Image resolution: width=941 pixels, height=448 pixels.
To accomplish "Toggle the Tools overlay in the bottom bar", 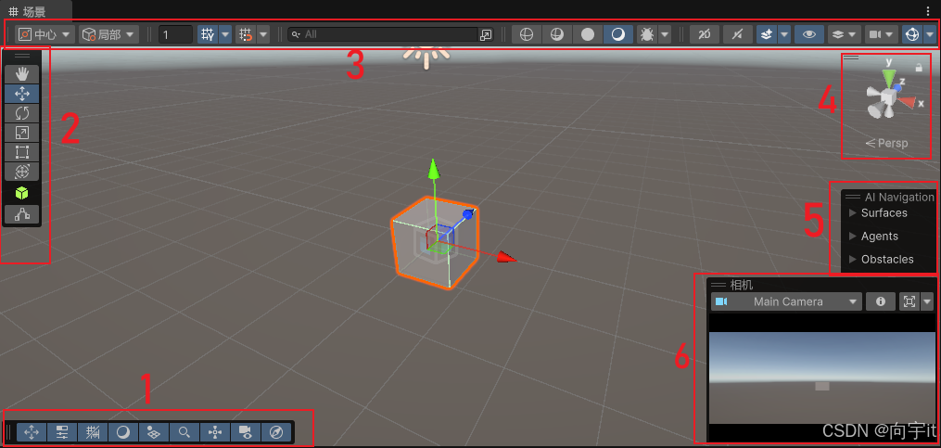I will pyautogui.click(x=32, y=432).
